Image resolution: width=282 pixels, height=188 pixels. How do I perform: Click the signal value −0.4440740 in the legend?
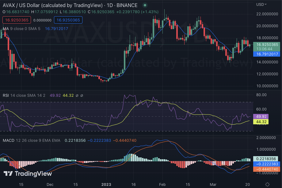(x=125, y=140)
